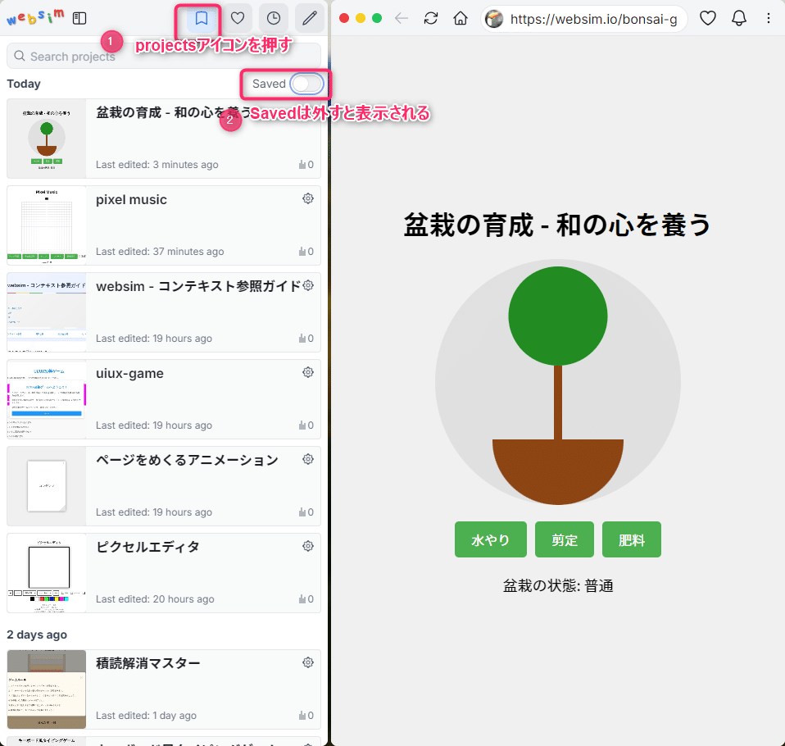Like the page with browser heart icon
The image size is (785, 746).
(707, 19)
